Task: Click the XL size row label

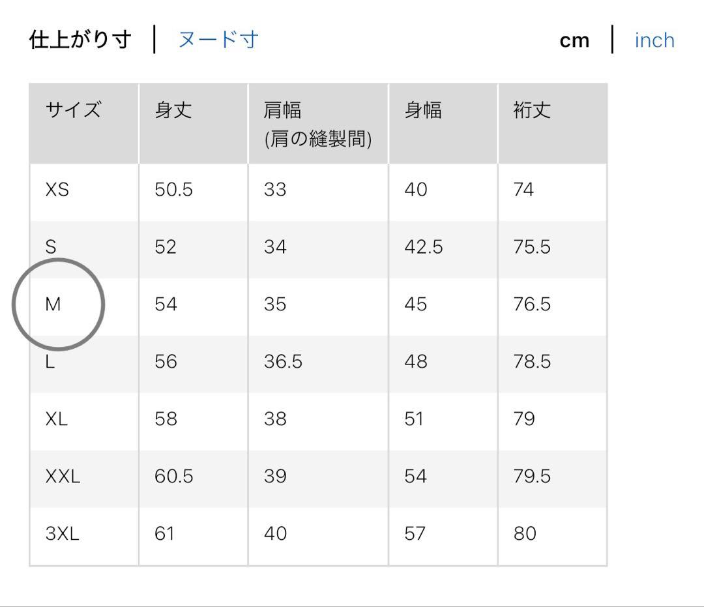Action: tap(56, 419)
